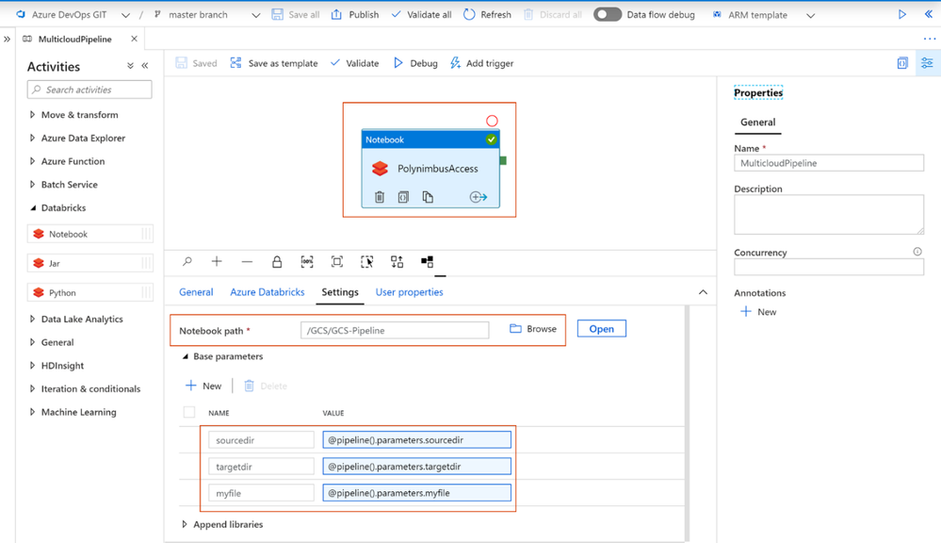The height and width of the screenshot is (543, 941).
Task: Open the ARM template dropdown
Action: click(x=810, y=15)
